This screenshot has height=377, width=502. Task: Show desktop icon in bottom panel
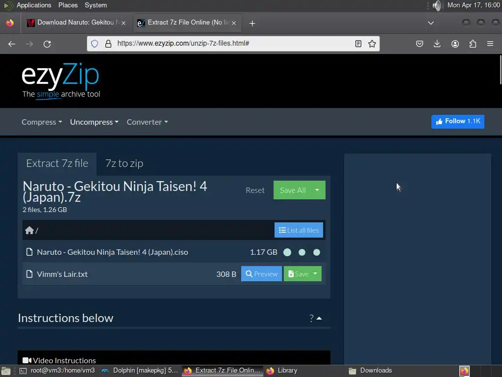(x=6, y=371)
